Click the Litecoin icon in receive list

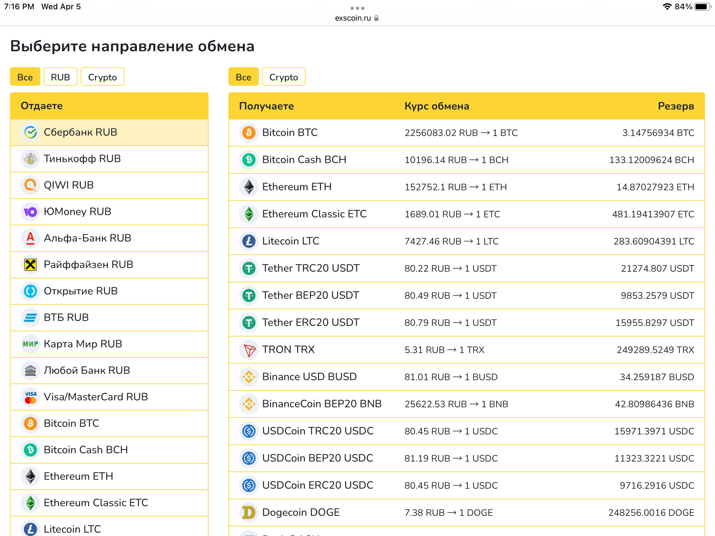pyautogui.click(x=249, y=241)
